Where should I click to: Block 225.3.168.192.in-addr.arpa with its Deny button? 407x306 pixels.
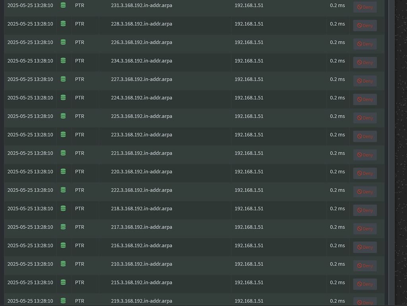pyautogui.click(x=364, y=118)
